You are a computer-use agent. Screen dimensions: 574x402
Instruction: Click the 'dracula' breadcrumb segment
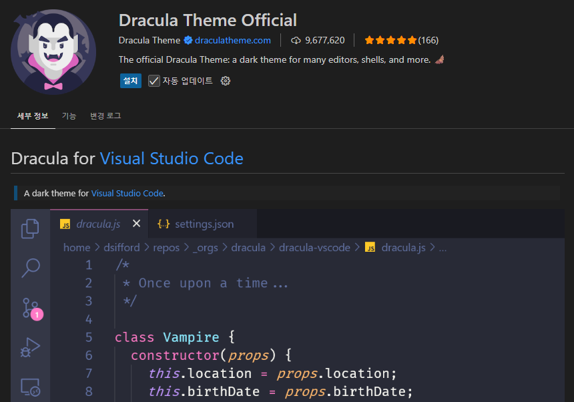(248, 248)
